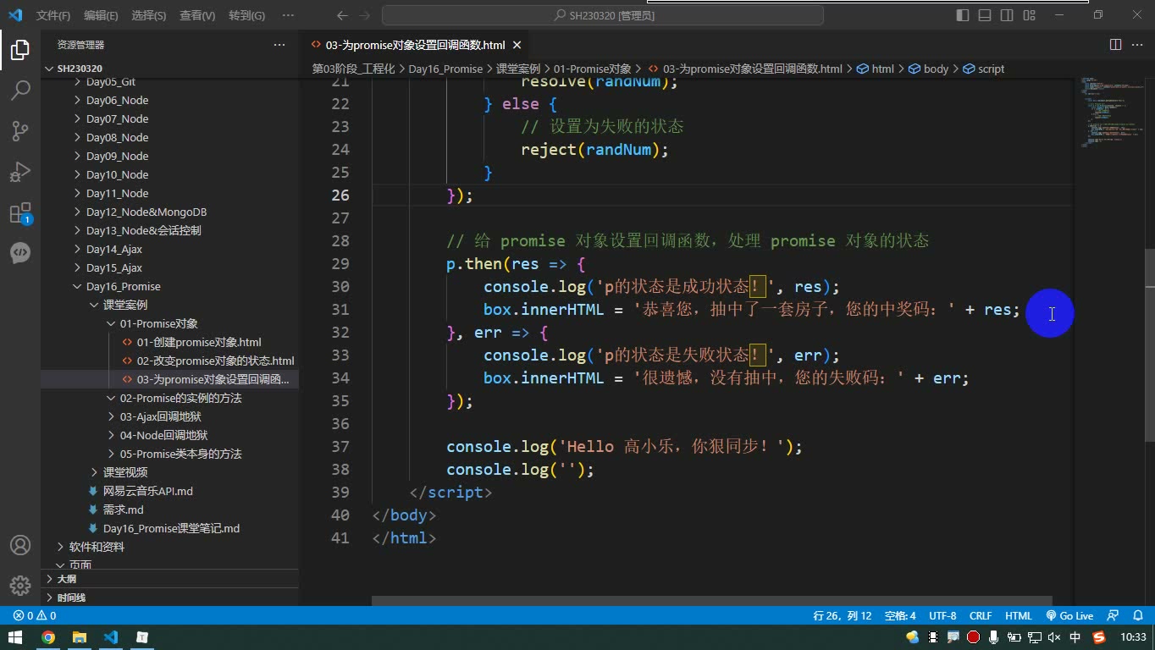Expand the 大纲 outline section
1155x650 pixels.
coord(169,579)
